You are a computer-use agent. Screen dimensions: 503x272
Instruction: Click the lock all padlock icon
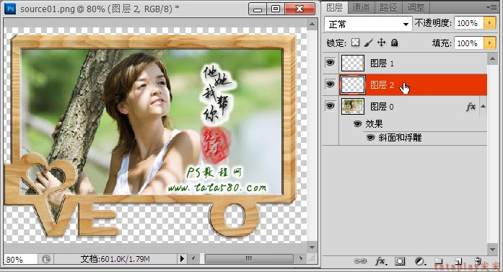[395, 43]
